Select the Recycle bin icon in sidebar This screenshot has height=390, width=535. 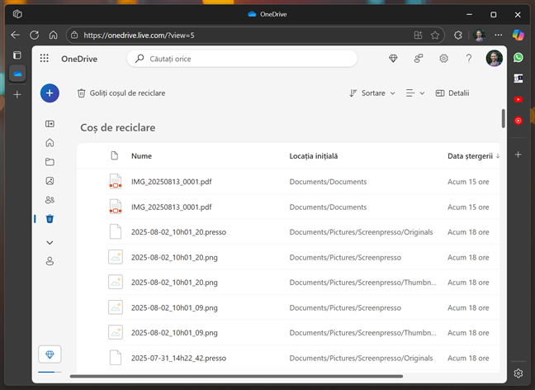click(x=50, y=219)
